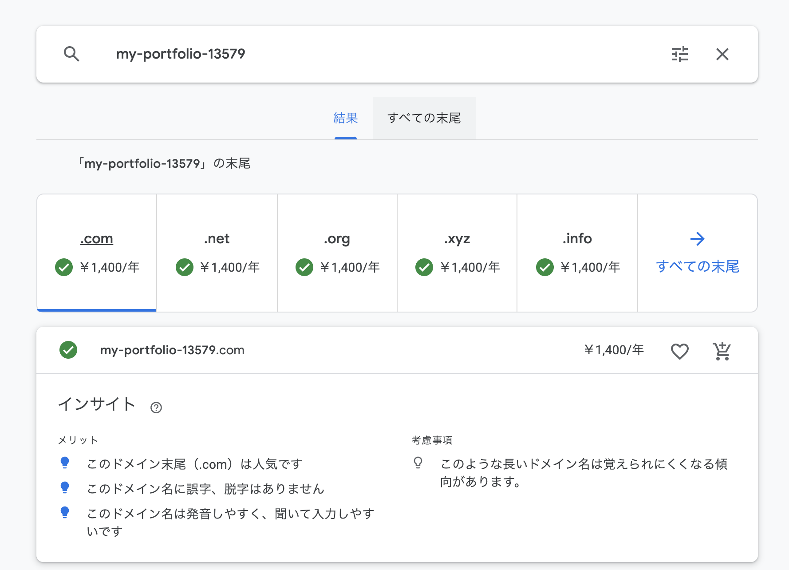The width and height of the screenshot is (789, 570).
Task: Select the .info domain ending card
Action: tap(577, 252)
